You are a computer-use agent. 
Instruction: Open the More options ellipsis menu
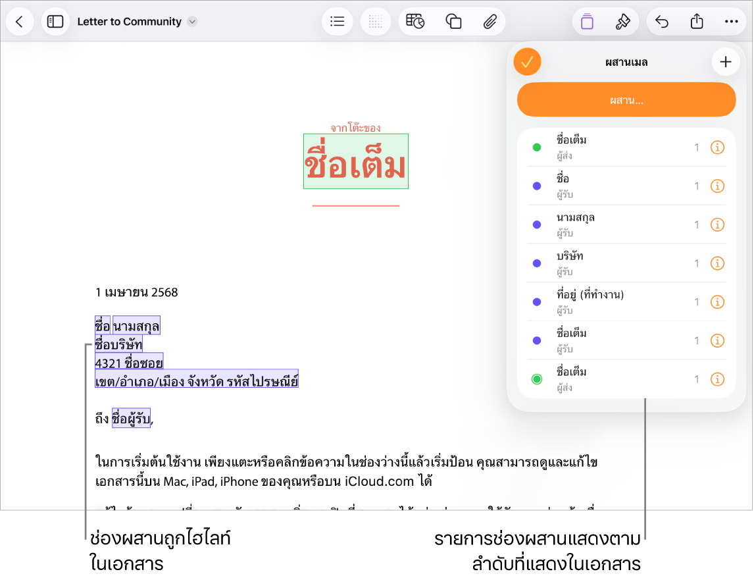click(732, 22)
